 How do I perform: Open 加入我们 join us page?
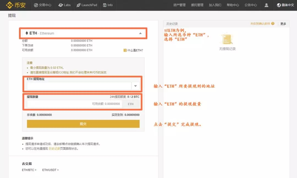click(215, 5)
